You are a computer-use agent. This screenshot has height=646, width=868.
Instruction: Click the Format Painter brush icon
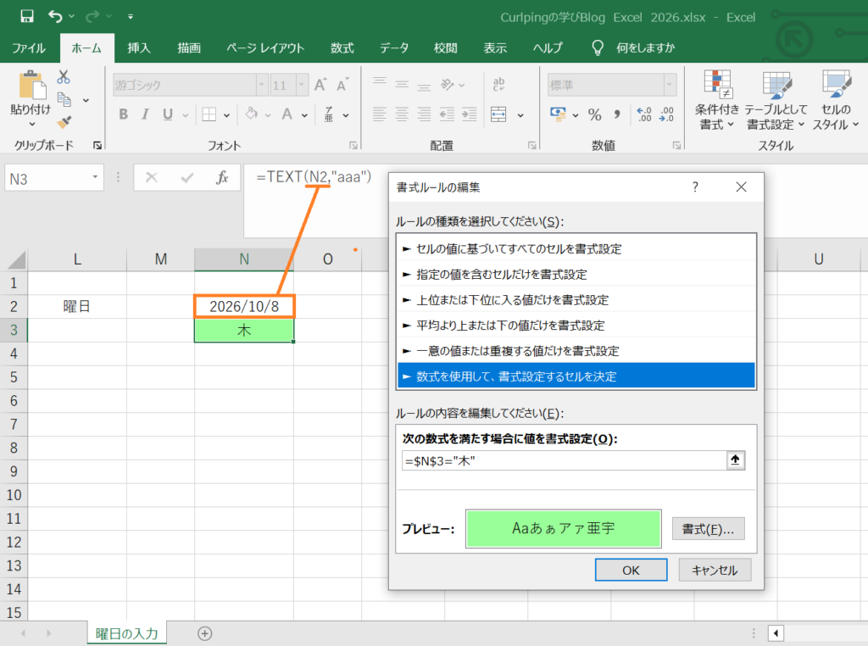tap(64, 121)
